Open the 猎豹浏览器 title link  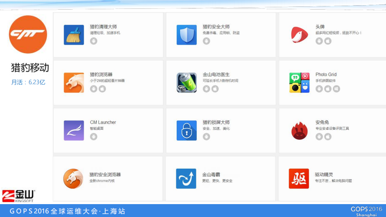click(101, 74)
